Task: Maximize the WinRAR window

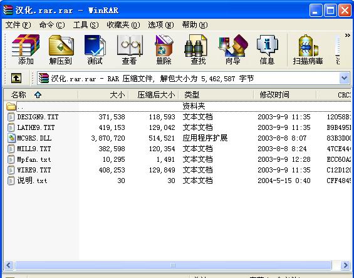Action: tap(330, 11)
